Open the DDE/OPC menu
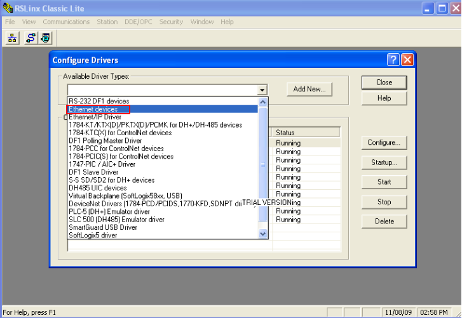The image size is (462, 318). pos(139,22)
